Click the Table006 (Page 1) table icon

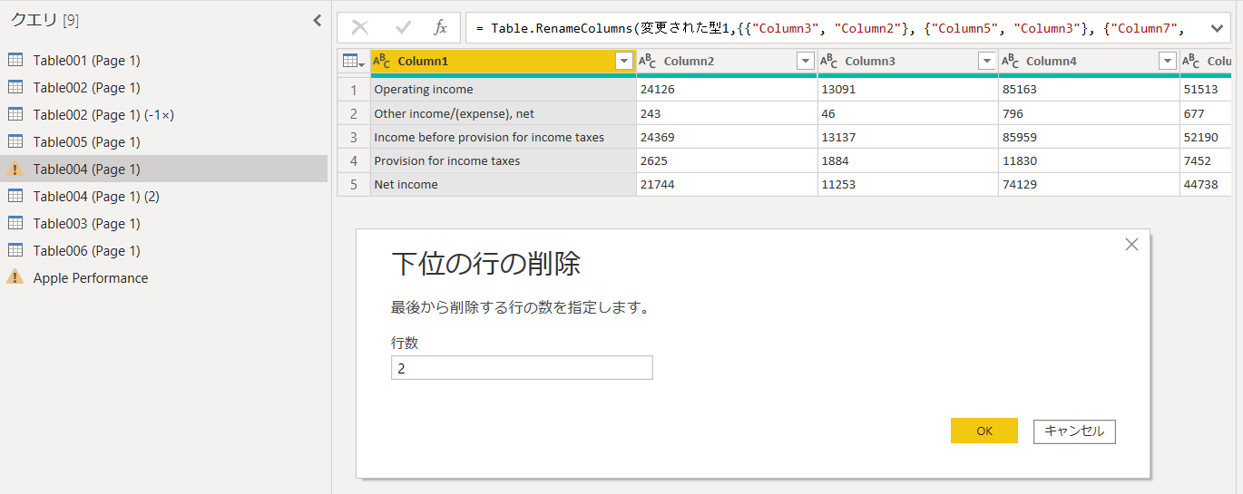pyautogui.click(x=15, y=250)
